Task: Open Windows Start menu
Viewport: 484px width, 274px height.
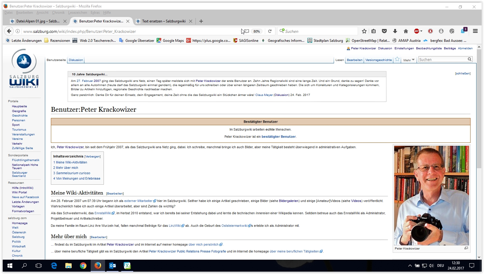Action: point(10,266)
